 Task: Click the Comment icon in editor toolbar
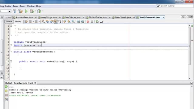97,22
